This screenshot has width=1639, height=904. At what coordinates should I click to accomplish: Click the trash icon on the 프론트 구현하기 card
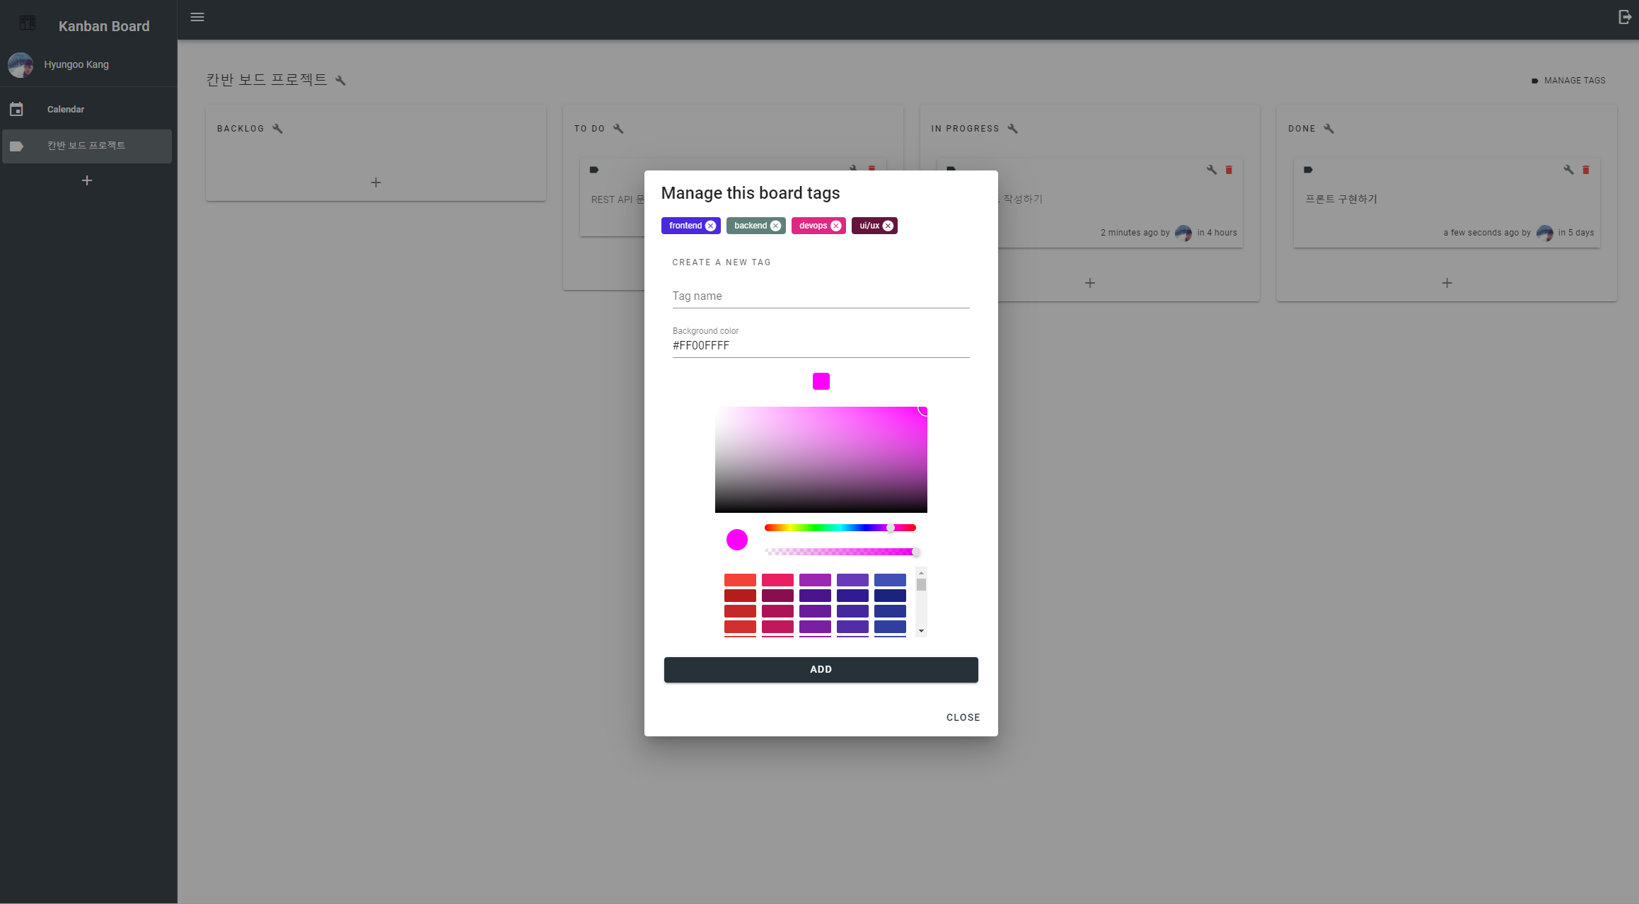pos(1585,169)
